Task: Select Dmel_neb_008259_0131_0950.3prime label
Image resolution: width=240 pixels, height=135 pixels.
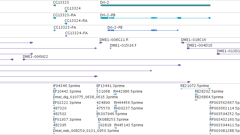Action: pos(86,131)
